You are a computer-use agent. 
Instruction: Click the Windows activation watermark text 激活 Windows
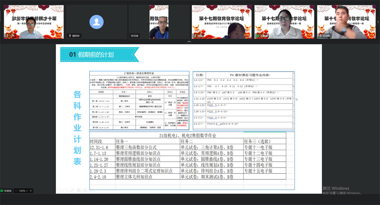click(336, 188)
